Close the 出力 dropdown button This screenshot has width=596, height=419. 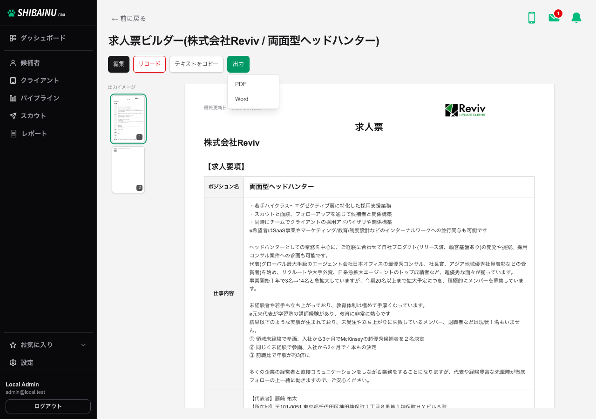coord(238,64)
